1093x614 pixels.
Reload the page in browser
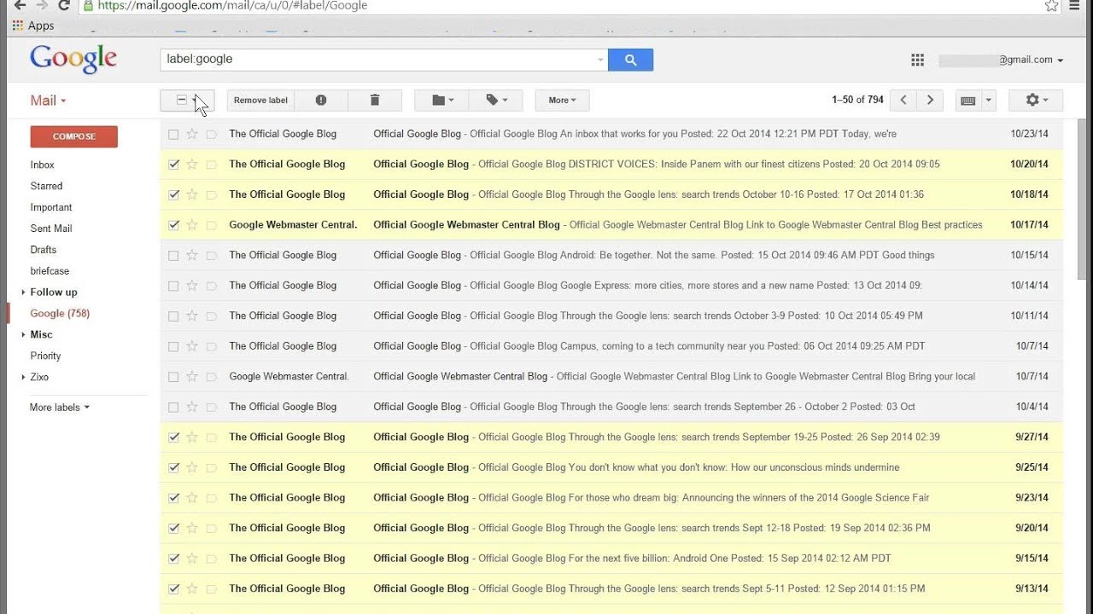pyautogui.click(x=63, y=6)
